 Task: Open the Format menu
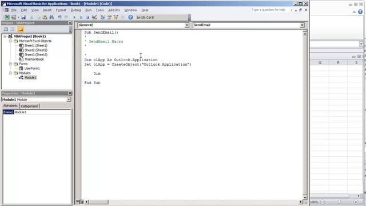pos(61,10)
